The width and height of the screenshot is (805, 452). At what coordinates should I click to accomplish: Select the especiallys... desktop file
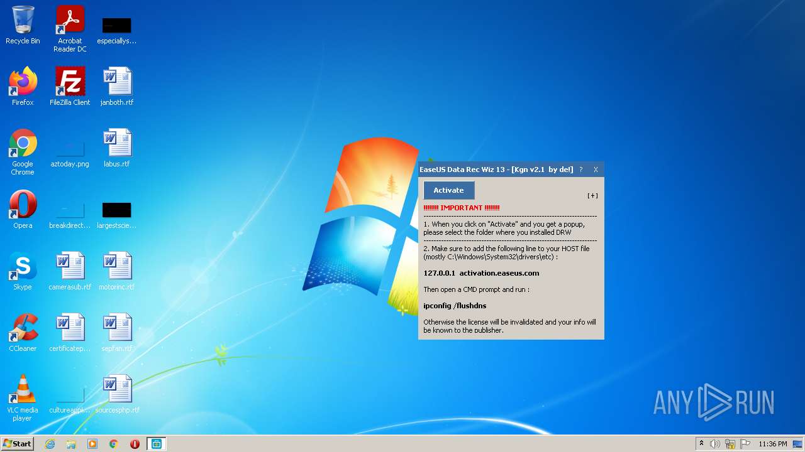click(116, 30)
